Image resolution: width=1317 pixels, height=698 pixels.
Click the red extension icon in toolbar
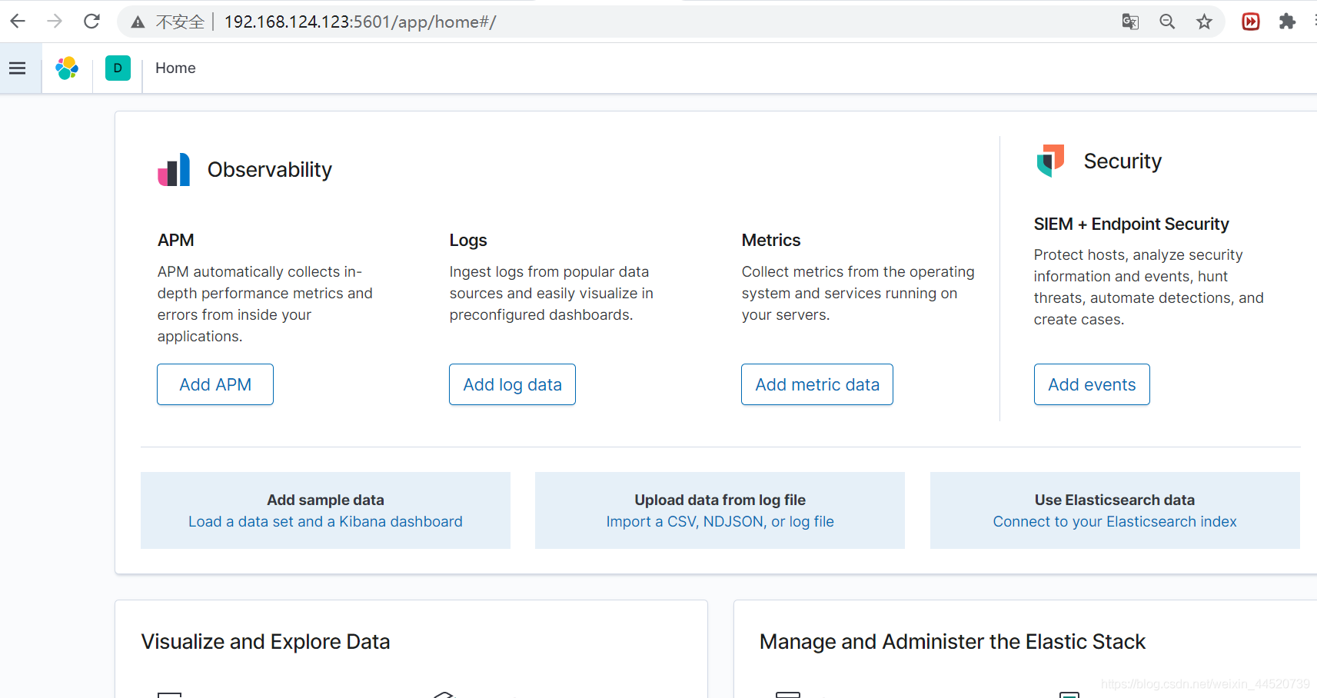[x=1251, y=22]
